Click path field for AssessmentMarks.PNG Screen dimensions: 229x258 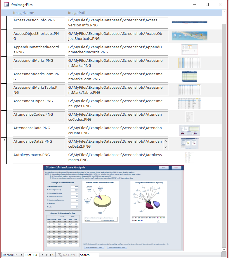[x=118, y=63]
